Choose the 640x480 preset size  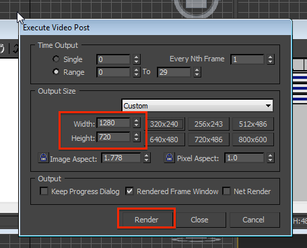164,139
